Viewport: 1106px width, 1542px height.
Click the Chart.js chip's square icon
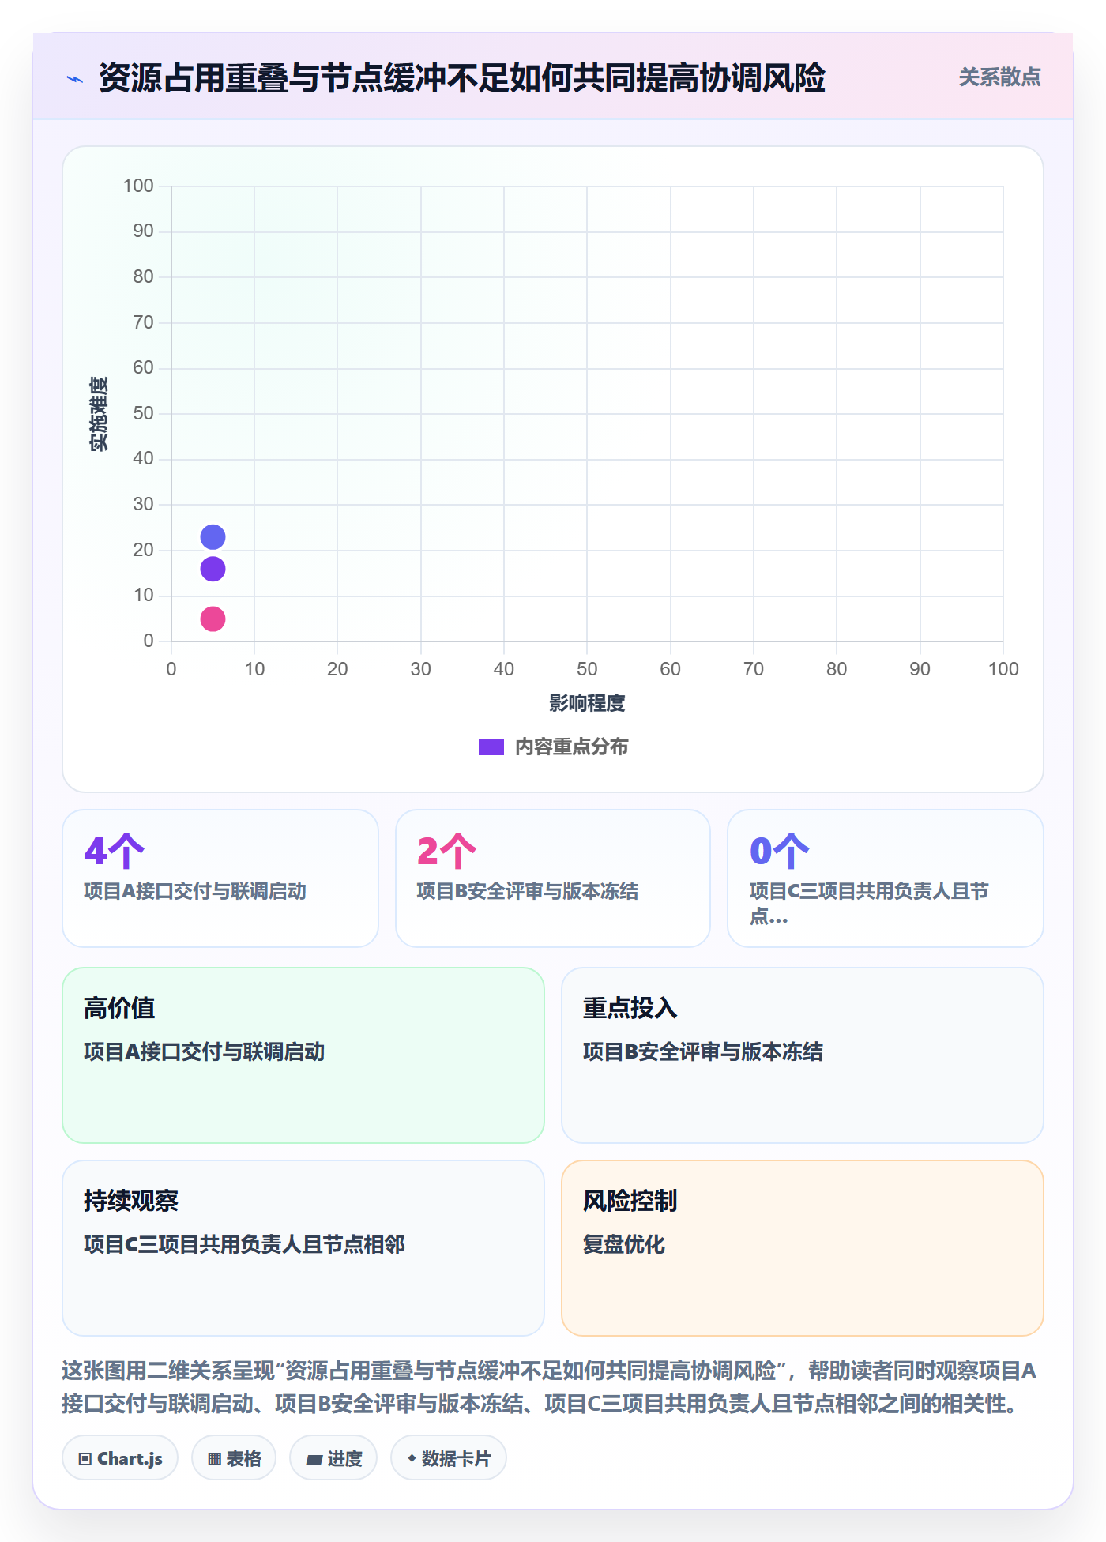click(85, 1459)
